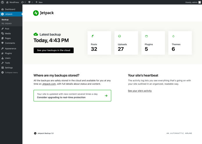Screen dimensions: 202x144
Task: Go to My Jetpack submenu entry
Action: [7, 23]
